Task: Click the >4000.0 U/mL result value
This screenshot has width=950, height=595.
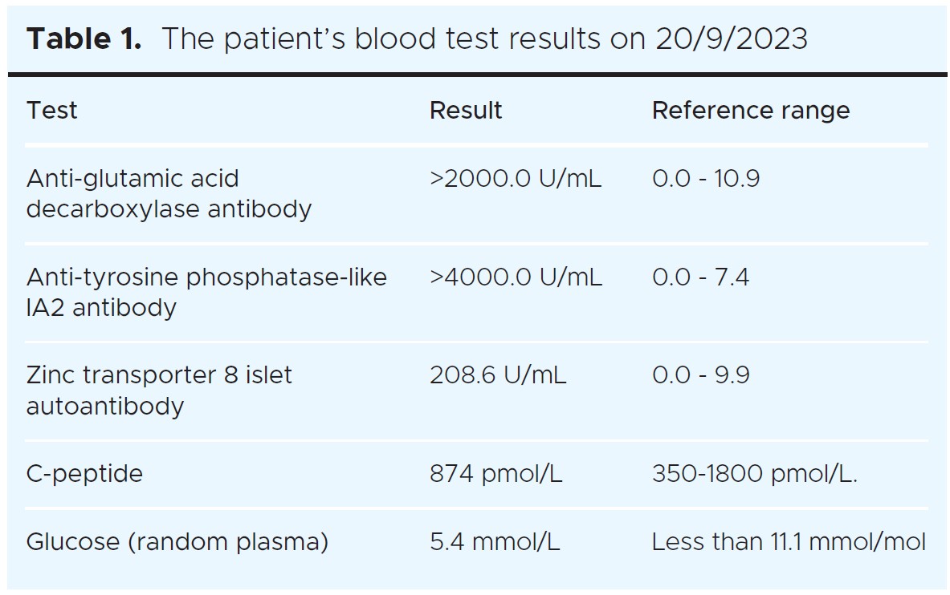Action: point(516,277)
